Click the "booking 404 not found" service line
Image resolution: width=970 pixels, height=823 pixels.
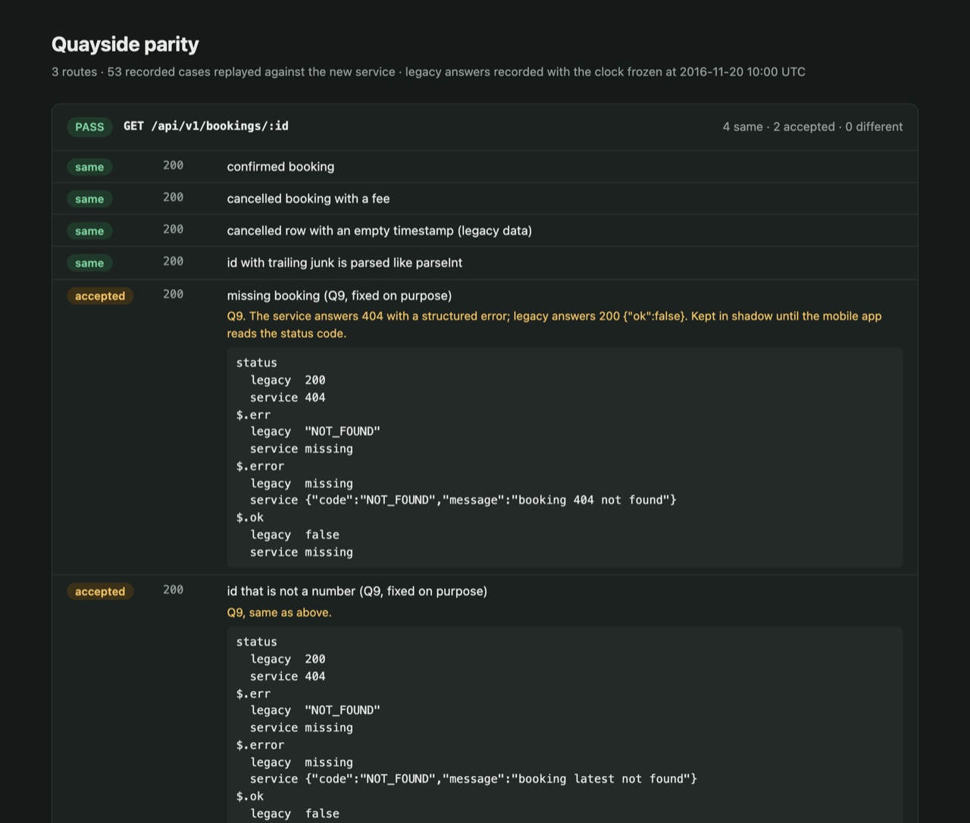point(463,500)
